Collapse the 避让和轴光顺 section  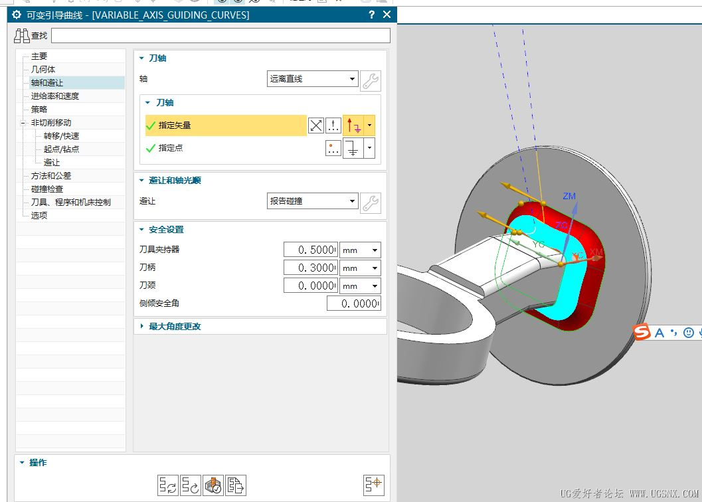coord(141,181)
